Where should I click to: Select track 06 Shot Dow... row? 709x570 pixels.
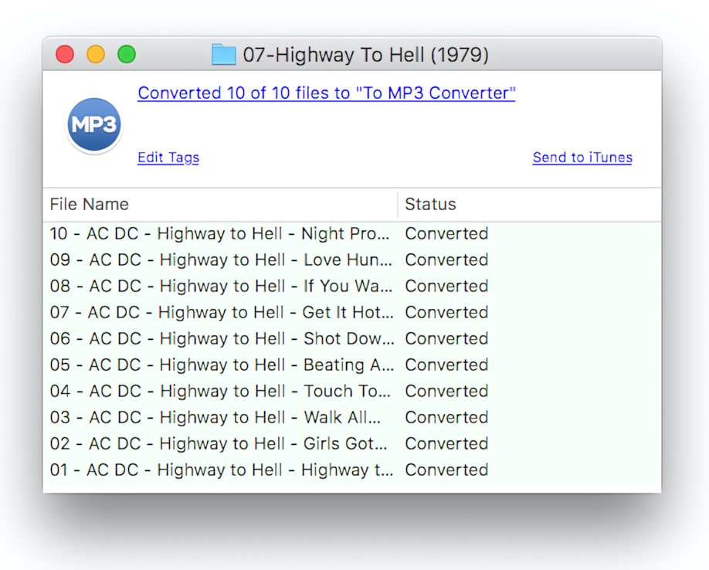tap(352, 338)
